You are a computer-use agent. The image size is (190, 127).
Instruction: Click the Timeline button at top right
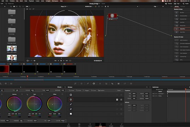[x=168, y=4]
